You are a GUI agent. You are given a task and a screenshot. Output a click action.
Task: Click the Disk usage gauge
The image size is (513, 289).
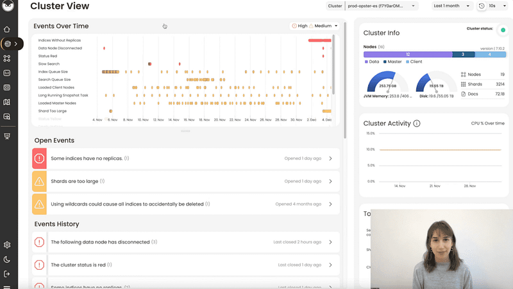[436, 82]
